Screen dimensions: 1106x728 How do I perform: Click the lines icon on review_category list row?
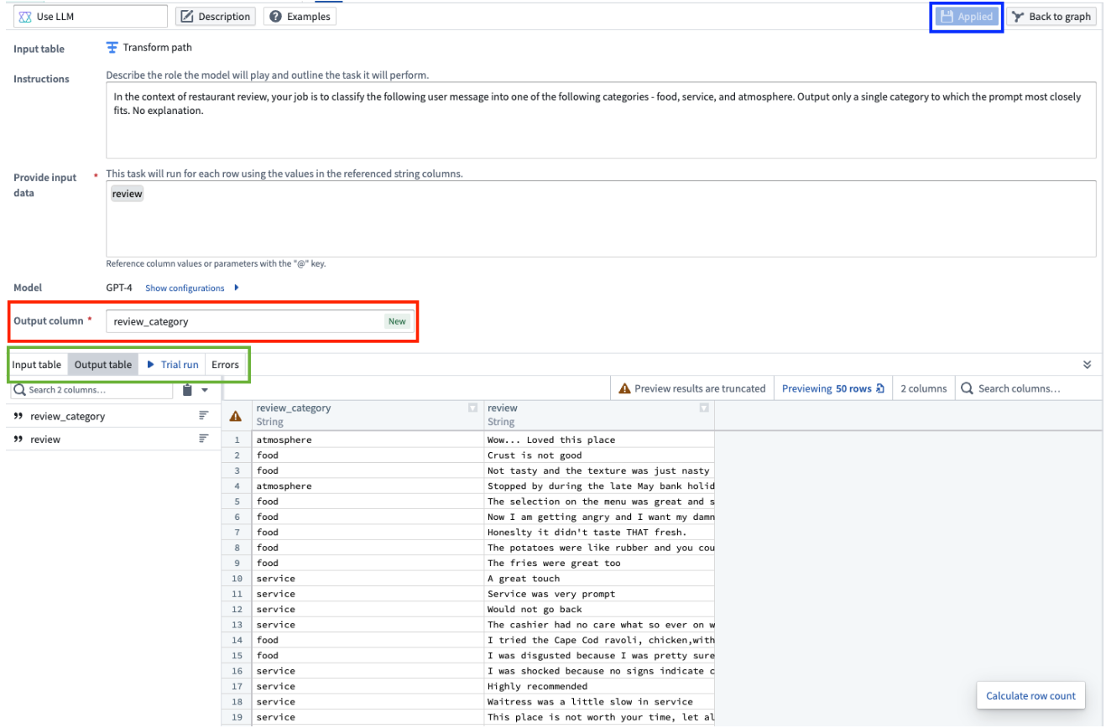coord(203,416)
